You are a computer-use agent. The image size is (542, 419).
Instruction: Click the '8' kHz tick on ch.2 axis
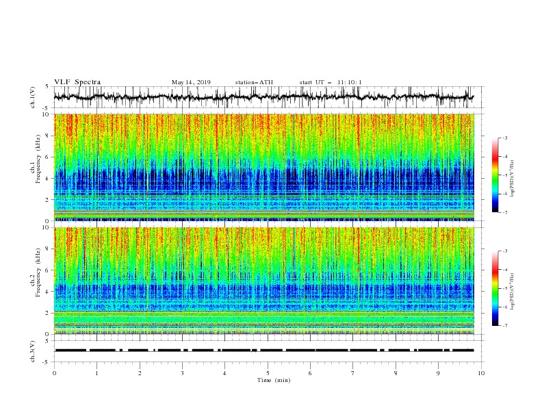pyautogui.click(x=48, y=249)
